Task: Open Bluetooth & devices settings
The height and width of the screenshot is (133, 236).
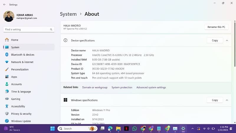Action: pyautogui.click(x=22, y=55)
